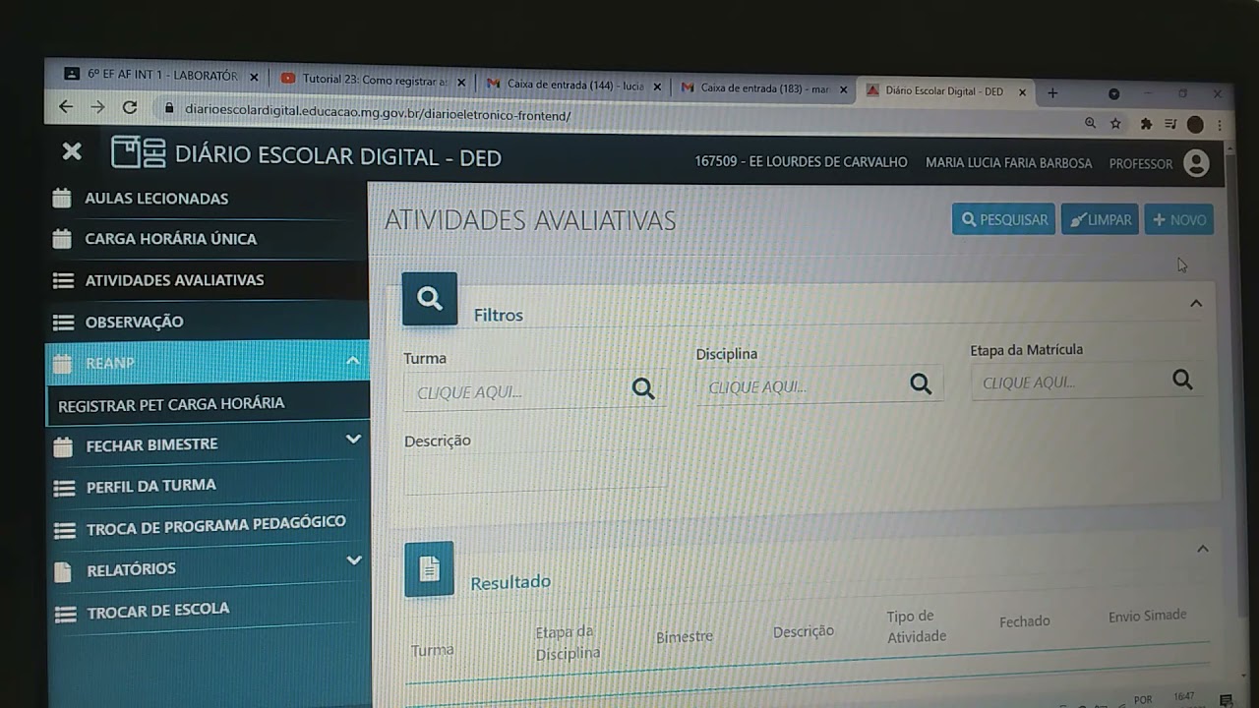
Task: Click the Fechar Bimestre calendar icon
Action: point(64,446)
